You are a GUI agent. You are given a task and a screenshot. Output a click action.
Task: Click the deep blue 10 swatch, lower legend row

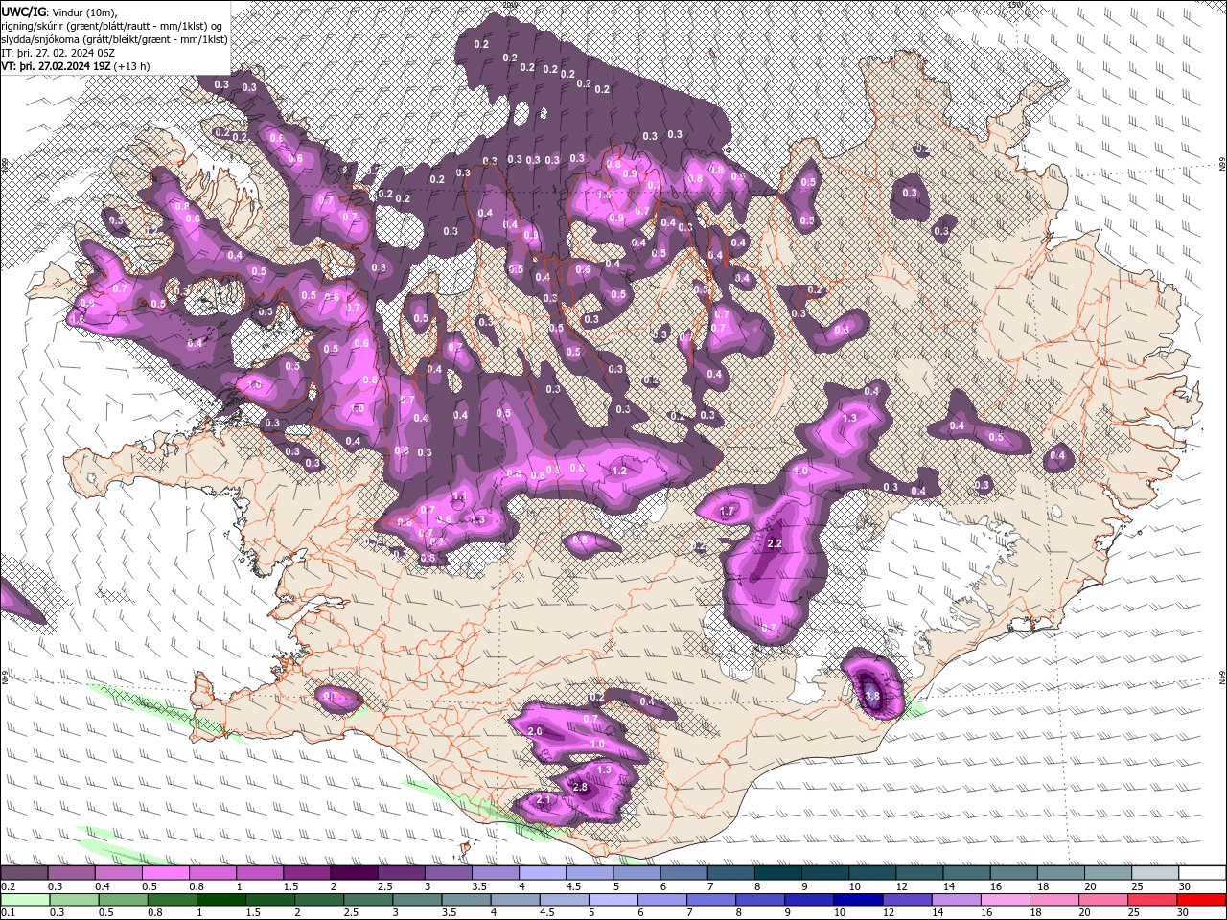point(858,900)
